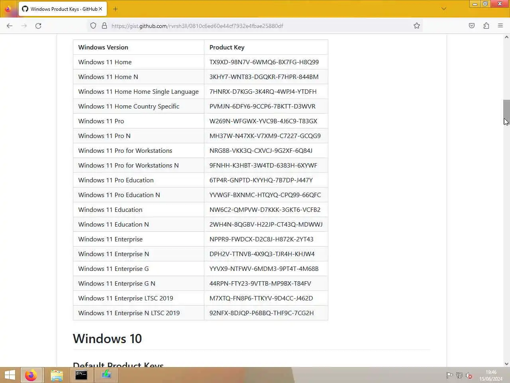510x383 pixels.
Task: Select key 92NFX-8DJQP-P6BBQ-THF9C-7CG2H
Action: click(261, 313)
